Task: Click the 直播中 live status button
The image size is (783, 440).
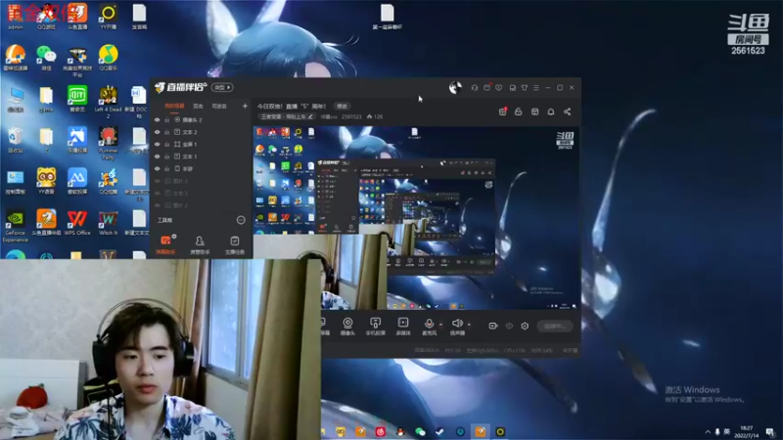Action: tap(555, 327)
